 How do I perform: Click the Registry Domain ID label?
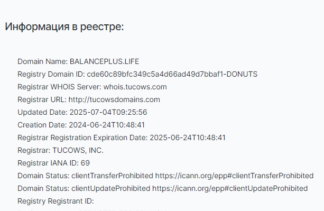pyautogui.click(x=51, y=74)
